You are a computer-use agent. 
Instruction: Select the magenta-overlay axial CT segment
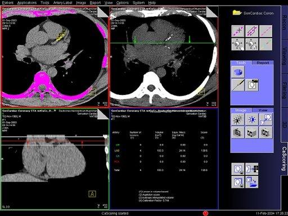click(x=55, y=57)
